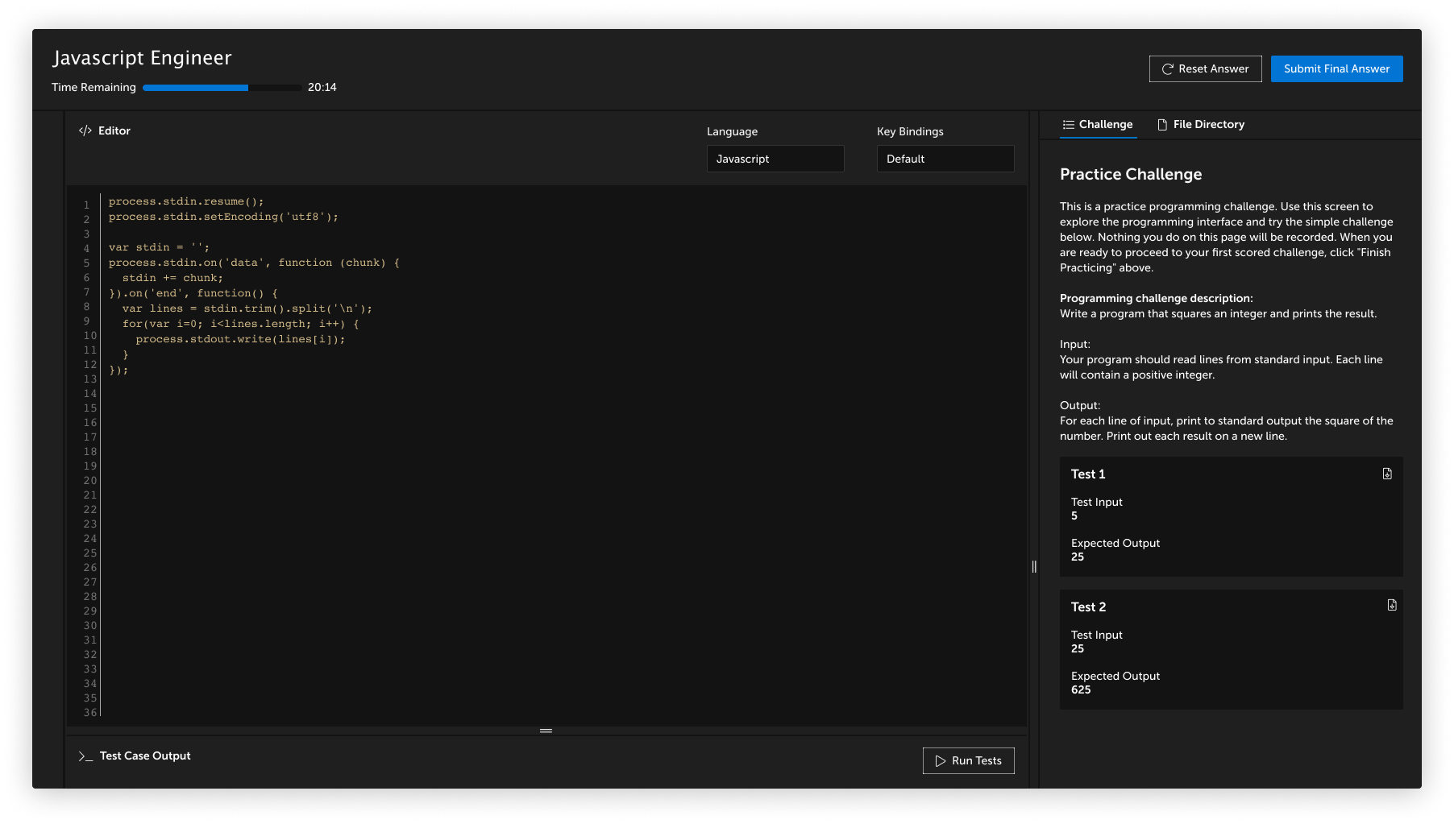
Task: Click Test 1 input value 5
Action: click(1074, 516)
